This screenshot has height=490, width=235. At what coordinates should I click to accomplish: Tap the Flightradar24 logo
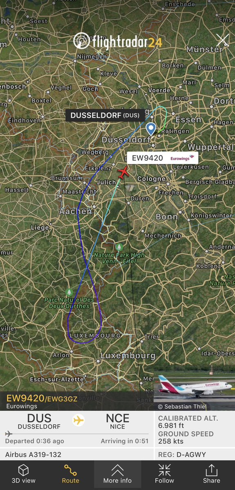pos(118,41)
